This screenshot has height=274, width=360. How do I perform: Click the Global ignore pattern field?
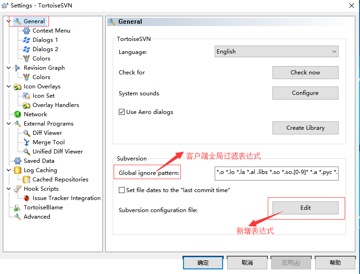pos(277,174)
